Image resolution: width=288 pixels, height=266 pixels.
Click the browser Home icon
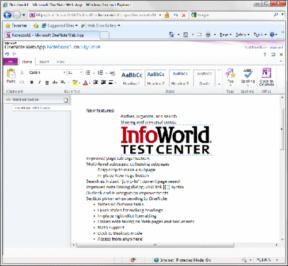pyautogui.click(x=172, y=35)
